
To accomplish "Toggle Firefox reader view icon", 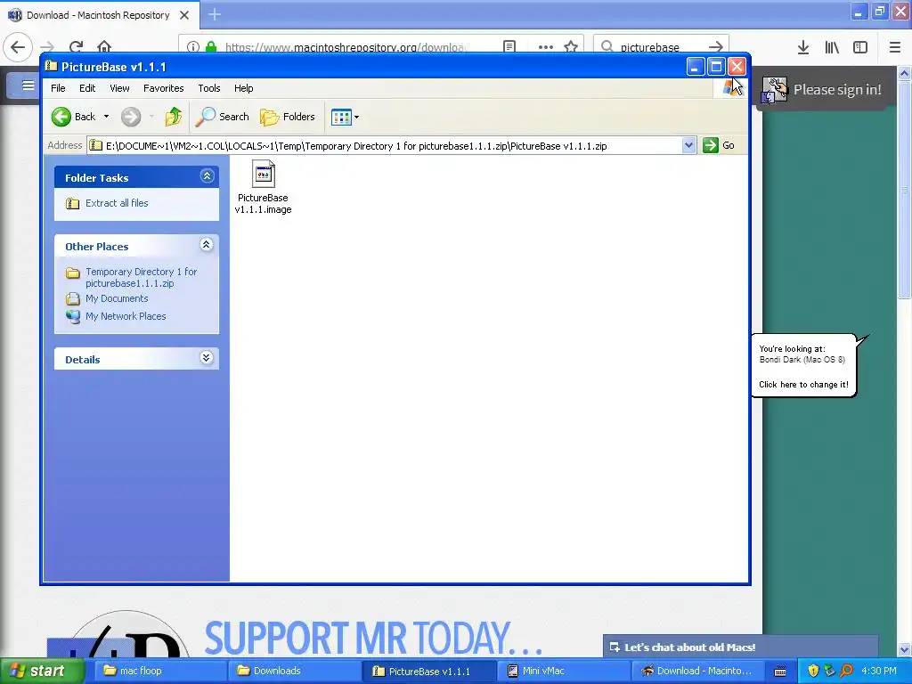I will [x=509, y=46].
